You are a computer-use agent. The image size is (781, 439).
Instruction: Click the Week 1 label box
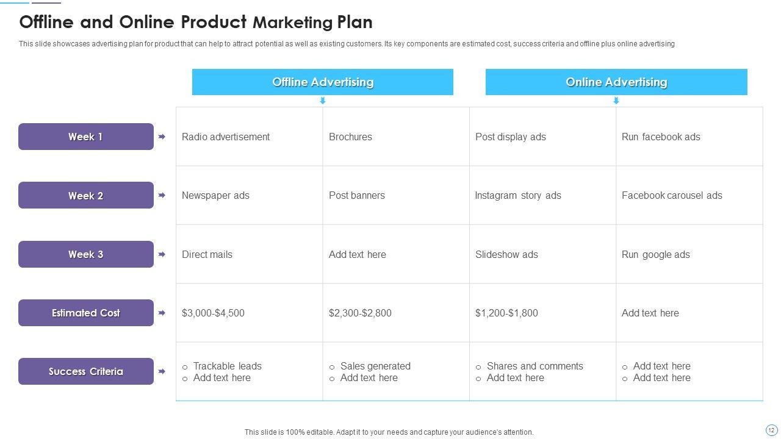[86, 137]
